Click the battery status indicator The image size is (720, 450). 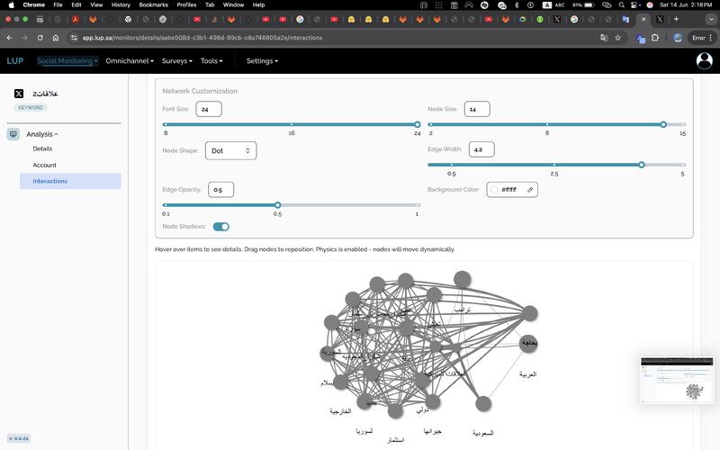pyautogui.click(x=583, y=5)
